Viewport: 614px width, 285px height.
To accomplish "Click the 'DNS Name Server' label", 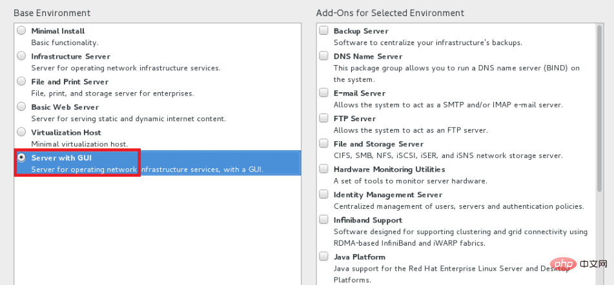I will point(368,56).
